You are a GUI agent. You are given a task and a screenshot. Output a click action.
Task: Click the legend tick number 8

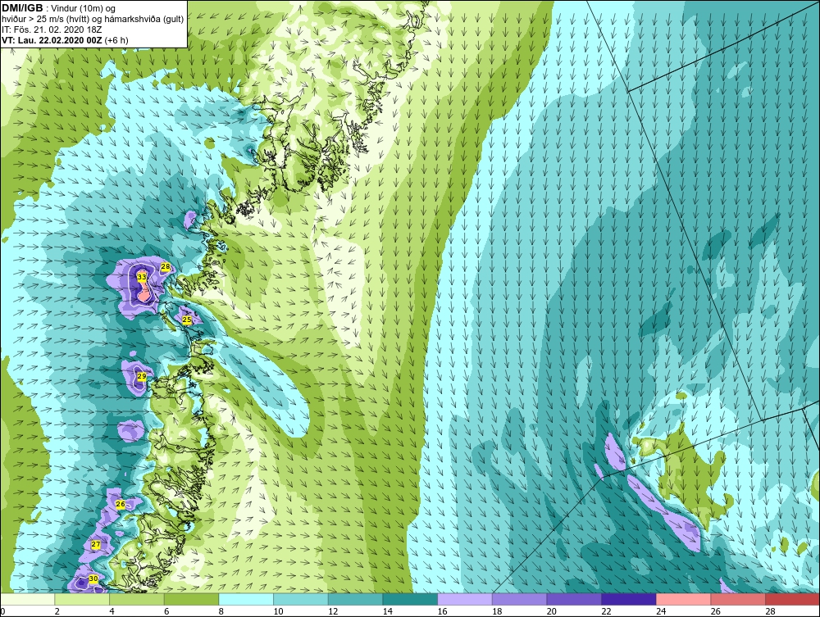221,611
